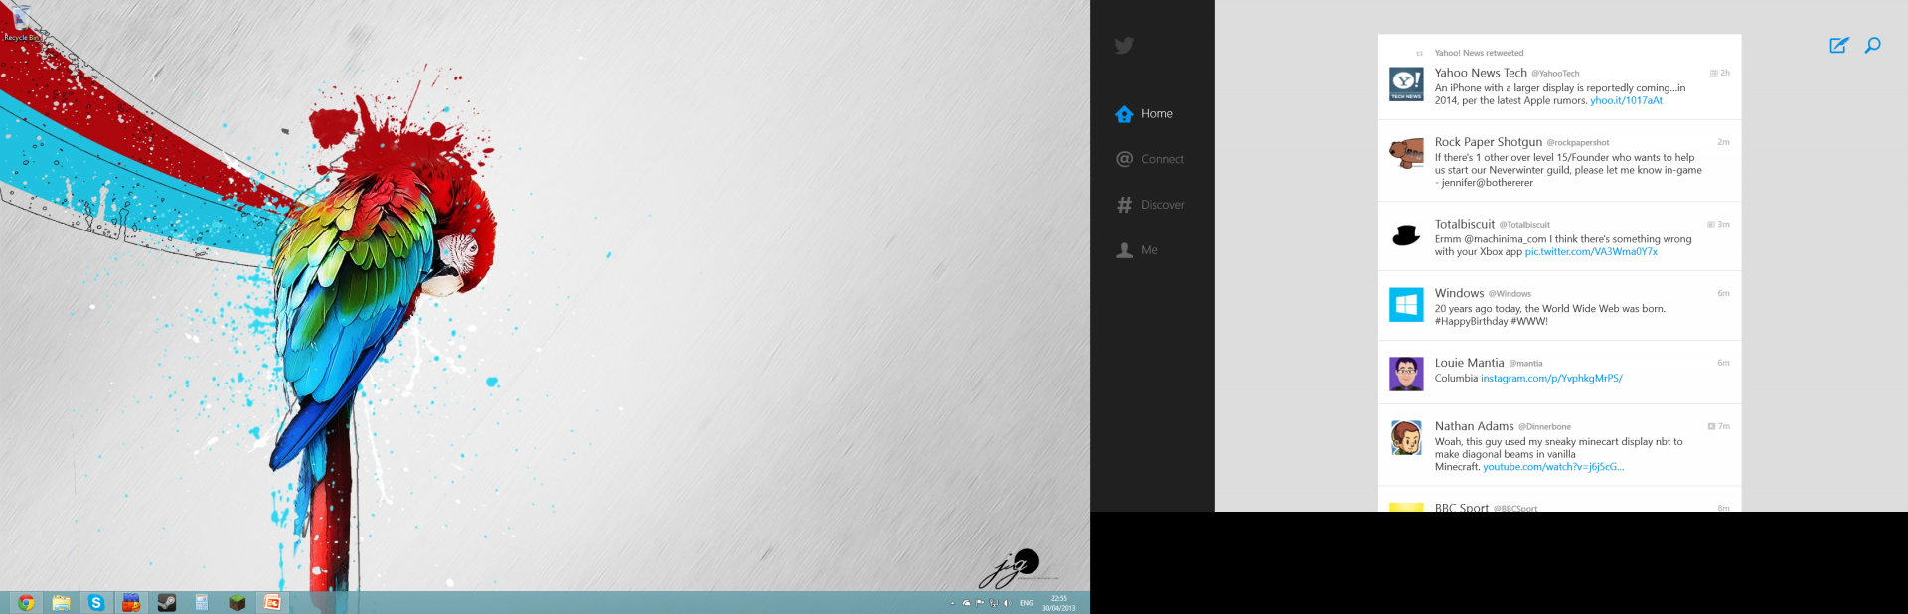Click the Rock Paper Shotgun name
The image size is (1908, 614).
[1489, 142]
